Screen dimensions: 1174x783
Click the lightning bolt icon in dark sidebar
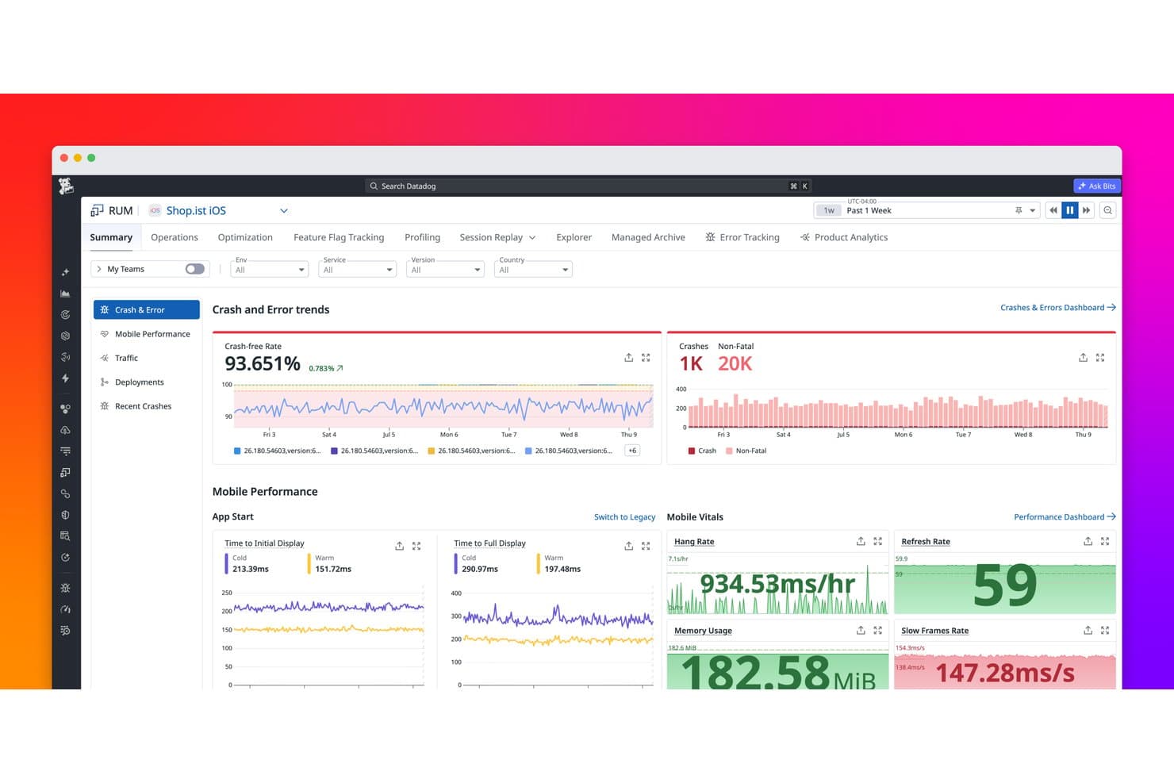click(66, 378)
